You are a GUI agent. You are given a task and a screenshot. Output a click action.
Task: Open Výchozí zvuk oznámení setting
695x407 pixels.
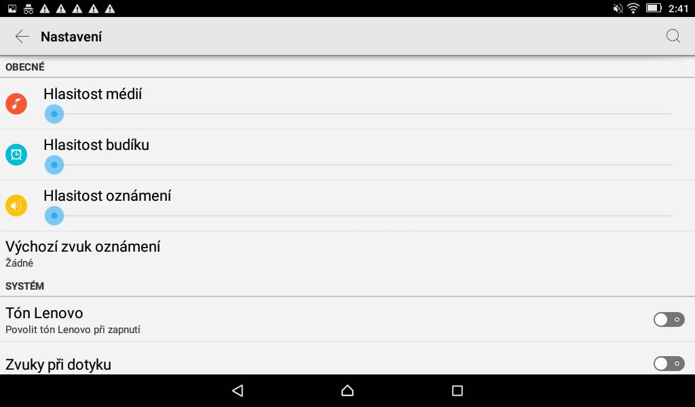[347, 254]
